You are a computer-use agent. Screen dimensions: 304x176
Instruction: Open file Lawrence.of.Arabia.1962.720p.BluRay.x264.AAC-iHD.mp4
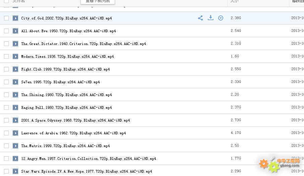point(73,133)
